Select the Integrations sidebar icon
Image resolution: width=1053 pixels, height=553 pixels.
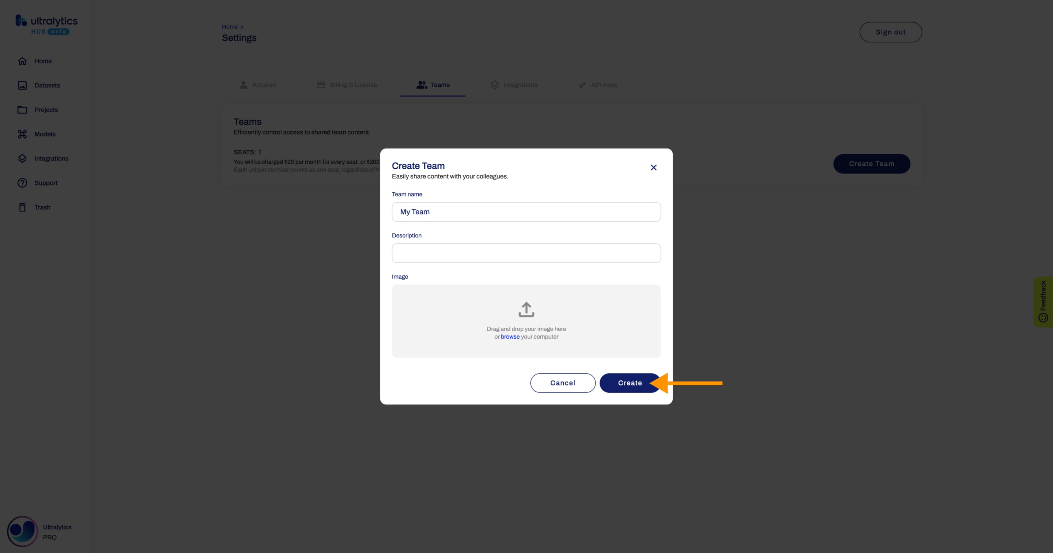[22, 158]
